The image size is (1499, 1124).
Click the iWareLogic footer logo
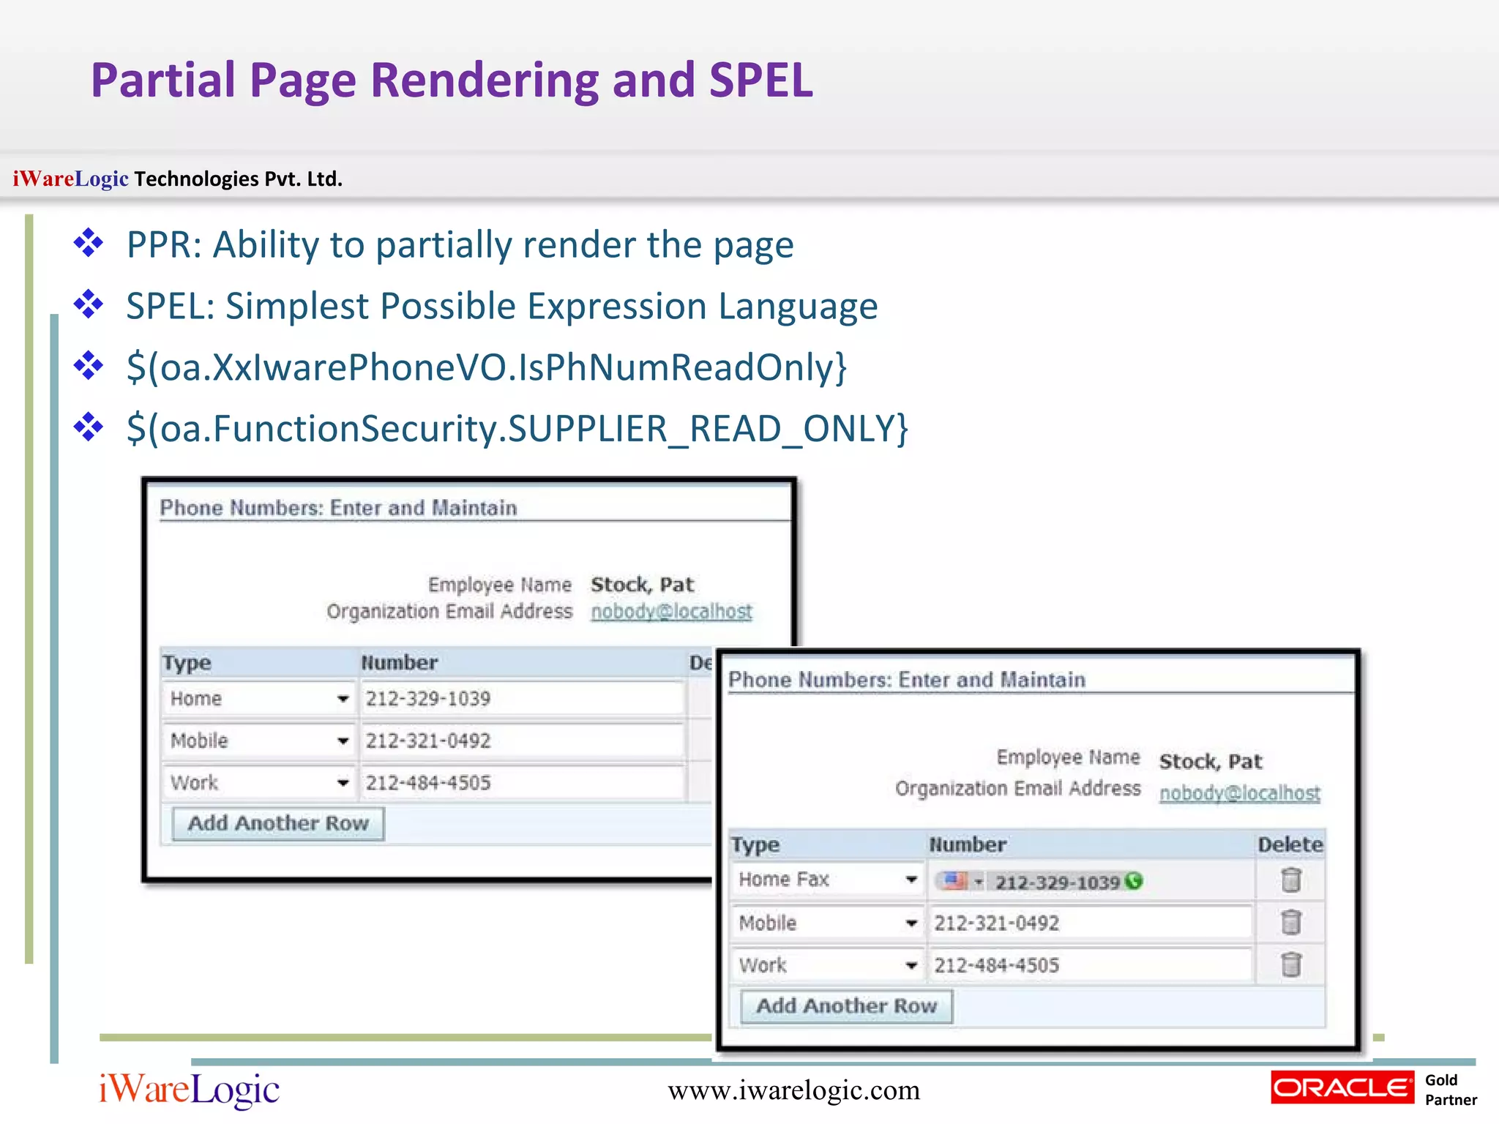189,1090
